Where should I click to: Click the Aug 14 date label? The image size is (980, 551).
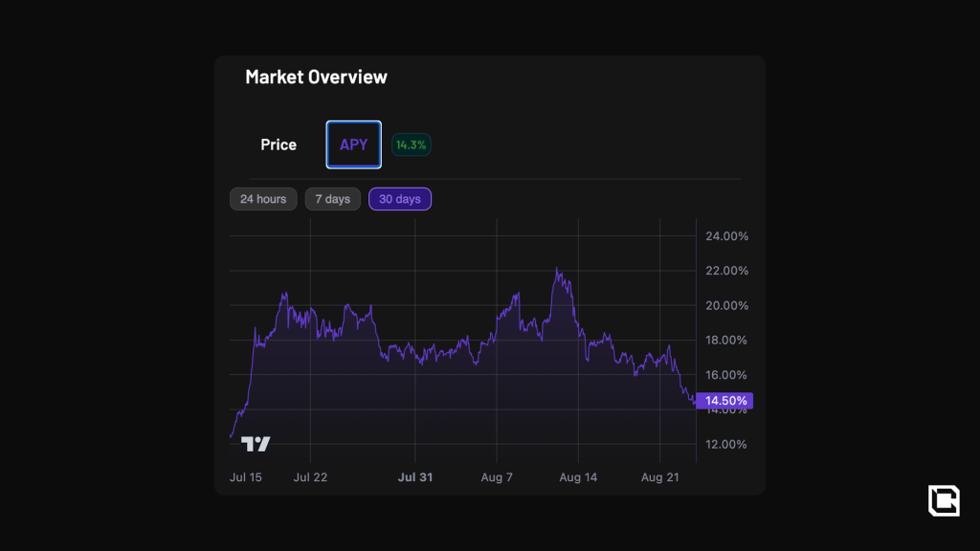(x=578, y=476)
